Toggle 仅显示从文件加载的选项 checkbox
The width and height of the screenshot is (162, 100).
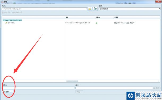click(3, 13)
